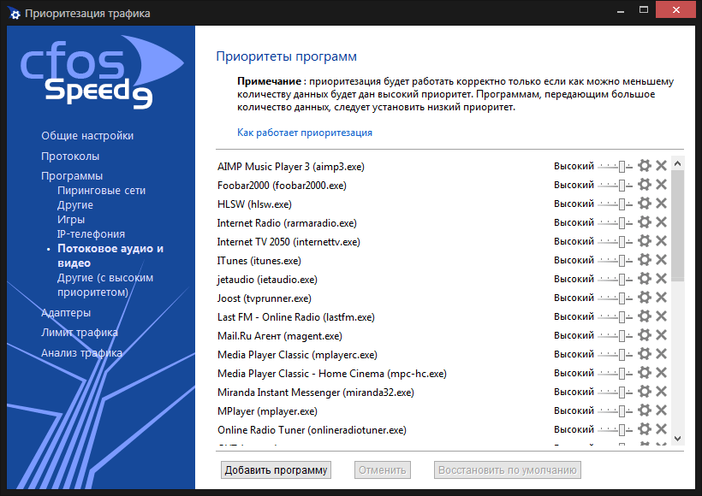Open gear settings for Media Player Classic (mplayerc.exe)
This screenshot has height=496, width=702.
tap(645, 354)
